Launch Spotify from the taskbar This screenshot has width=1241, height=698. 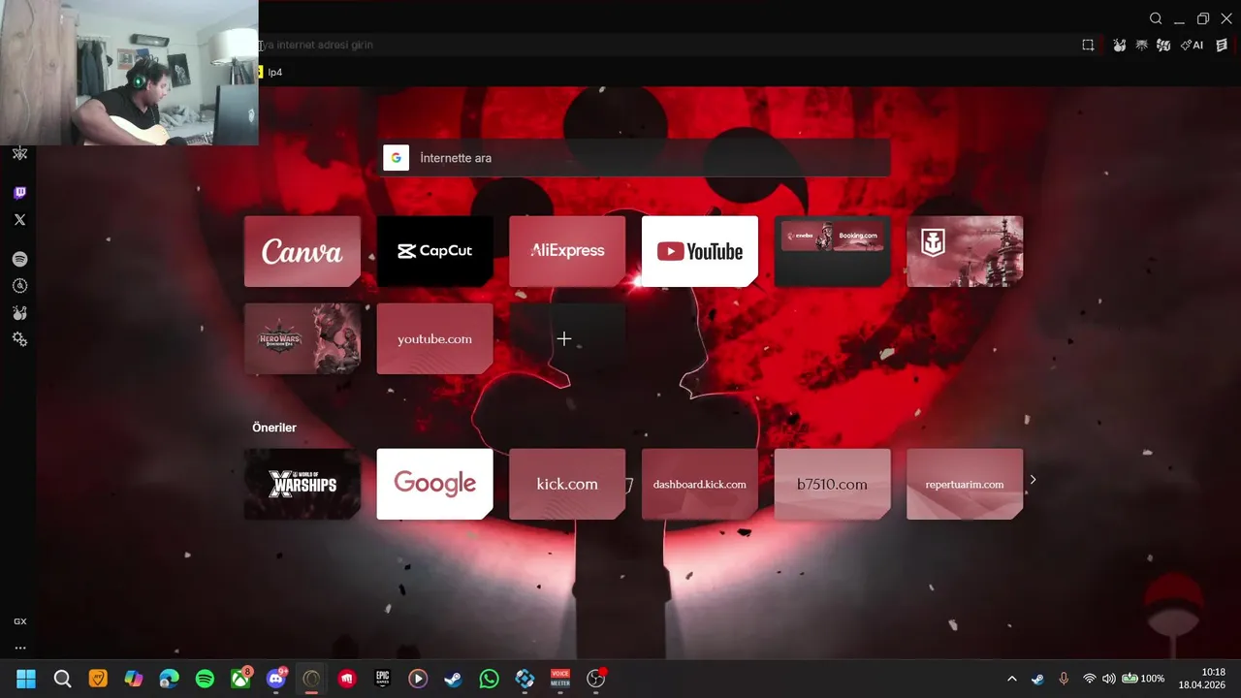click(x=205, y=679)
